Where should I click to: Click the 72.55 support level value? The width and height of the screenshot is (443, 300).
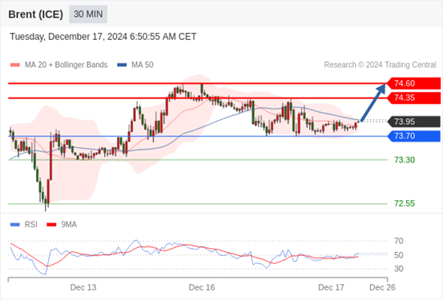point(405,203)
